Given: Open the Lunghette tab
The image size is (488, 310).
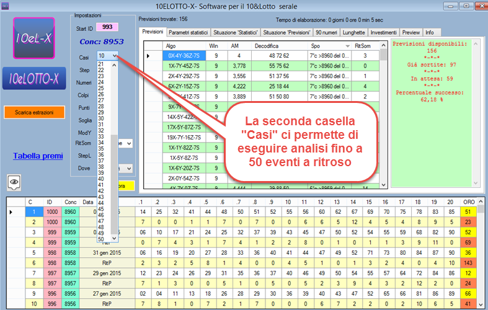Looking at the screenshot, I should [x=353, y=32].
